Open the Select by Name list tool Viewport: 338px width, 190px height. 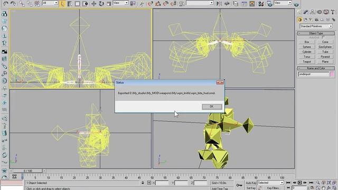coord(70,4)
